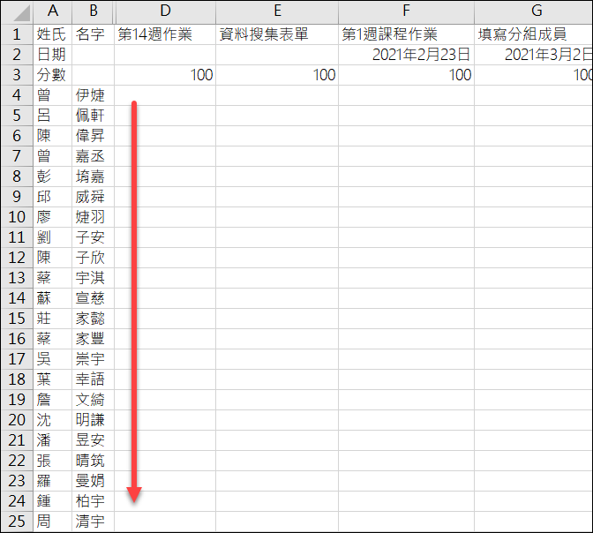Select row 3 header
Image resolution: width=593 pixels, height=533 pixels.
coord(17,75)
